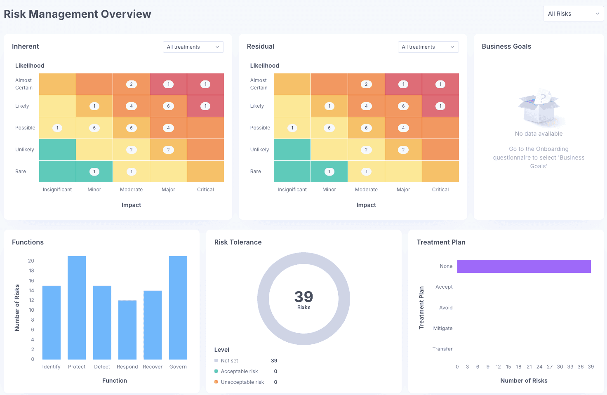Click the Govern bar in Functions chart
Screen dimensions: 607x395
point(178,307)
